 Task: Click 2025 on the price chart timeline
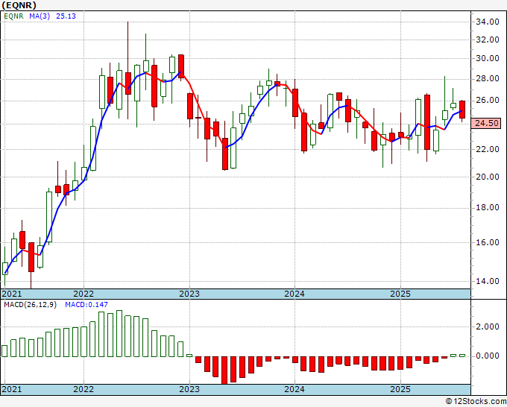coord(400,294)
